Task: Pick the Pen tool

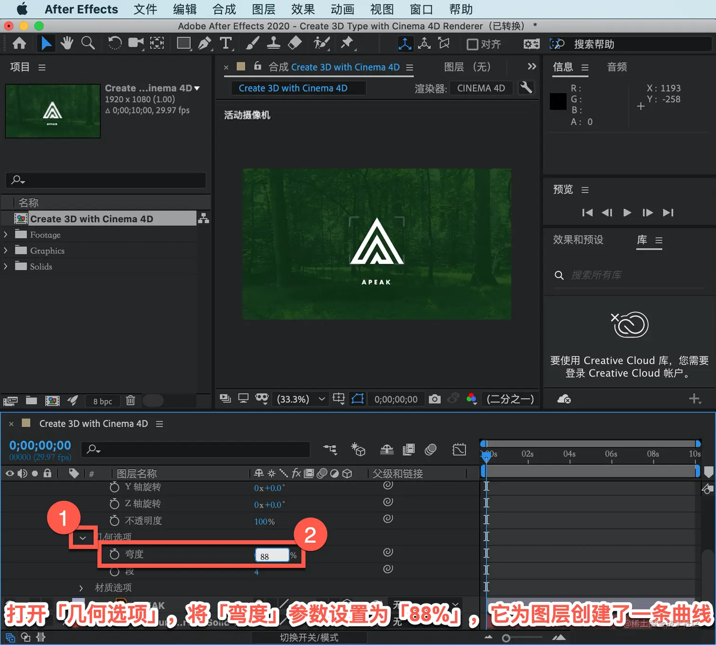Action: (205, 44)
